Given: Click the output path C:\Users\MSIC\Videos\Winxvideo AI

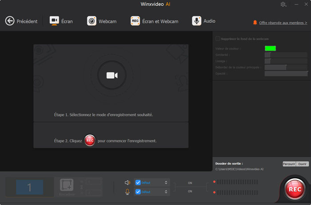Looking at the screenshot, I should click(239, 169).
